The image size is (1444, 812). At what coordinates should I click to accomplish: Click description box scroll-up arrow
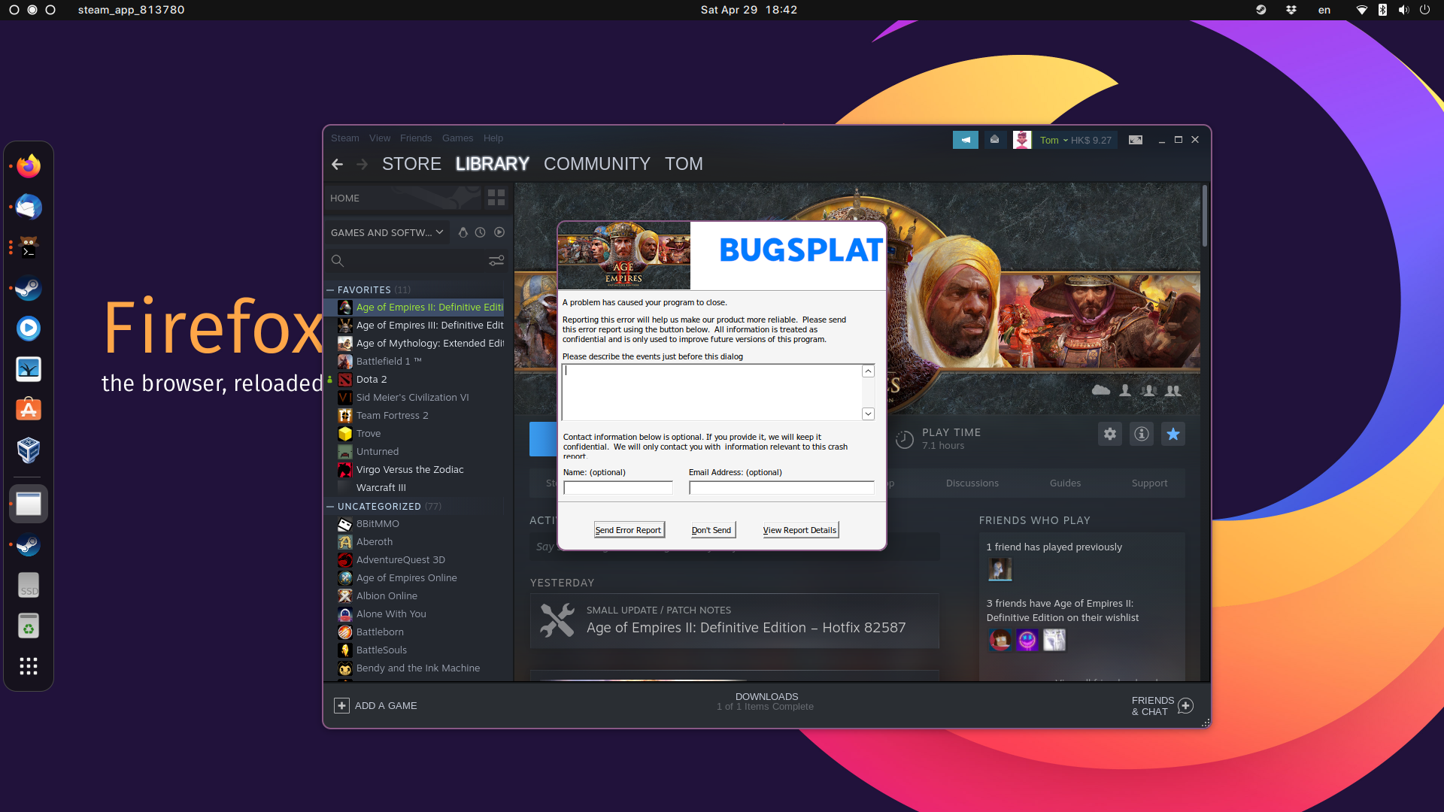868,371
